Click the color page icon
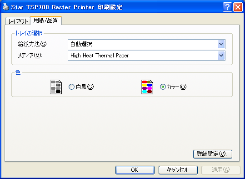245x179 pixels. click(x=147, y=87)
